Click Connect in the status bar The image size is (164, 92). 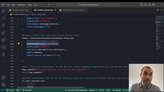pyautogui.click(x=27, y=90)
